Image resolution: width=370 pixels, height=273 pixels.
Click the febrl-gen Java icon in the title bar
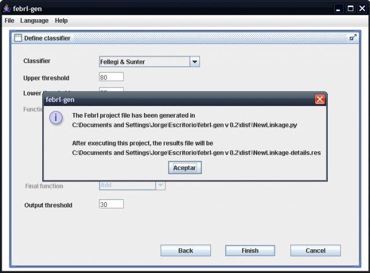click(x=7, y=9)
